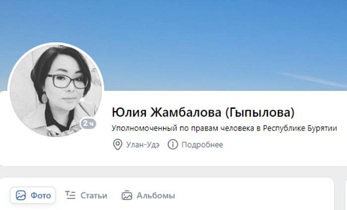
Task: Click the word Бурятии in the status
Action: (x=322, y=128)
